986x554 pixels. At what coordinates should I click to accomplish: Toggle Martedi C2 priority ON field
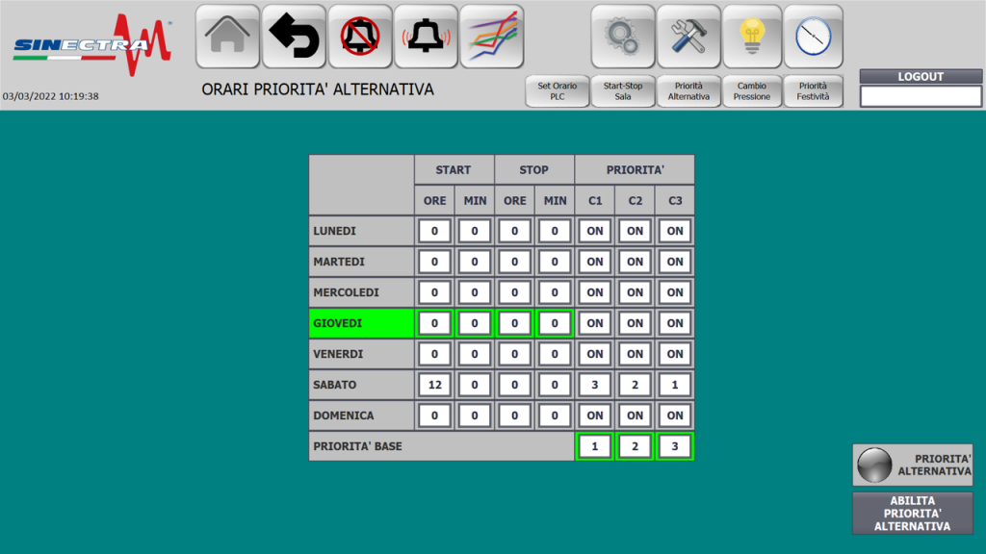635,262
